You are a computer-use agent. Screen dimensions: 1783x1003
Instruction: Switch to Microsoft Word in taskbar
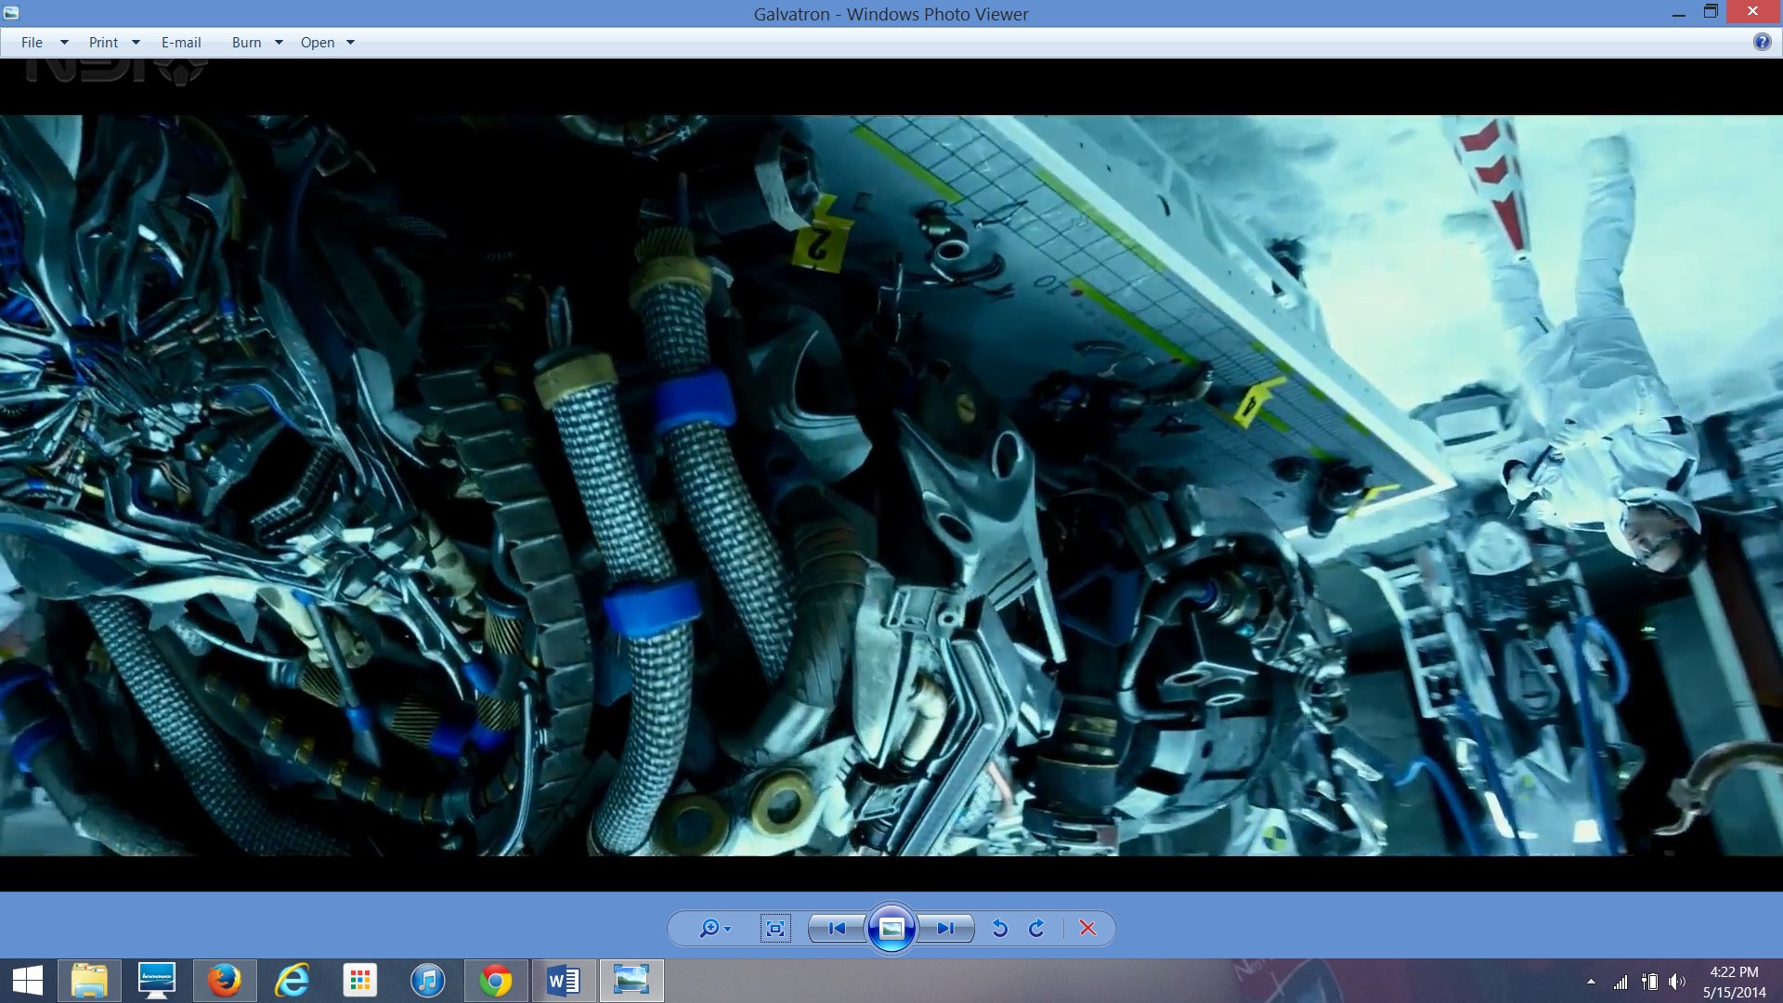[x=563, y=981]
